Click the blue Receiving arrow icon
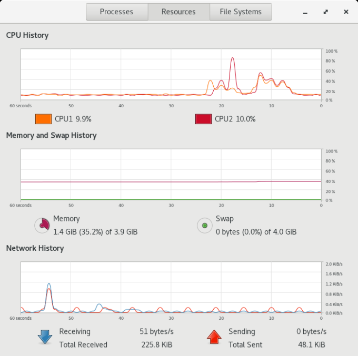This screenshot has height=356, width=358. click(45, 337)
